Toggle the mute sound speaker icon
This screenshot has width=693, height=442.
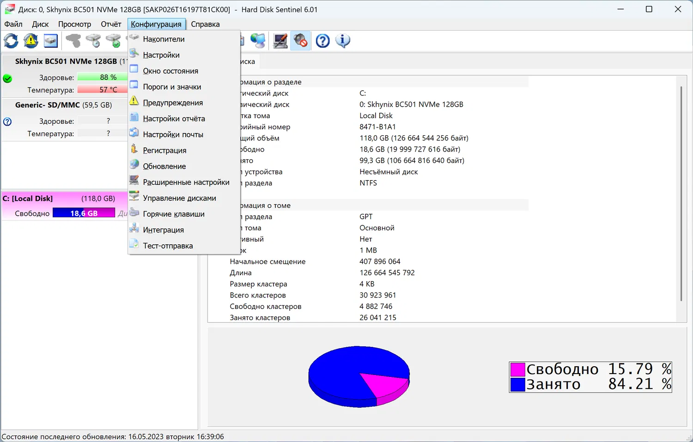[x=300, y=41]
